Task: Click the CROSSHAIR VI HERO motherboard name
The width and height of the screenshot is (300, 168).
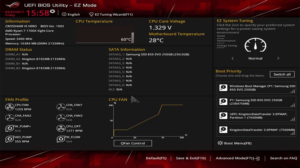Action: click(21, 26)
